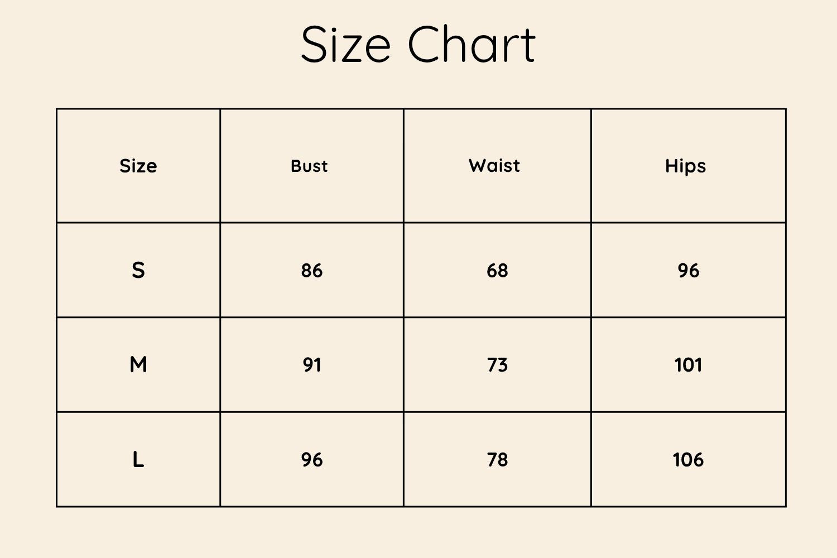837x558 pixels.
Task: Click the waist value 73 for size M
Action: pos(497,365)
